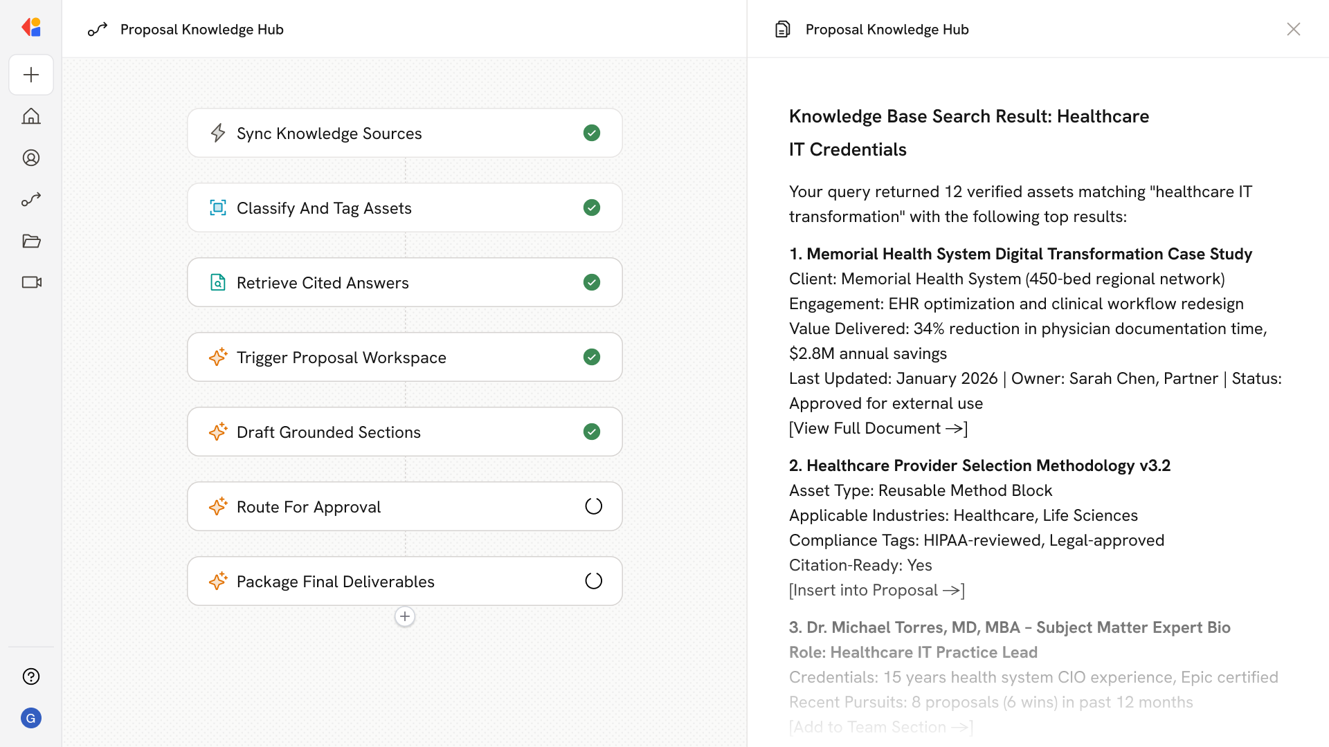Close the Proposal Knowledge Hub side panel
1329x747 pixels.
1293,29
